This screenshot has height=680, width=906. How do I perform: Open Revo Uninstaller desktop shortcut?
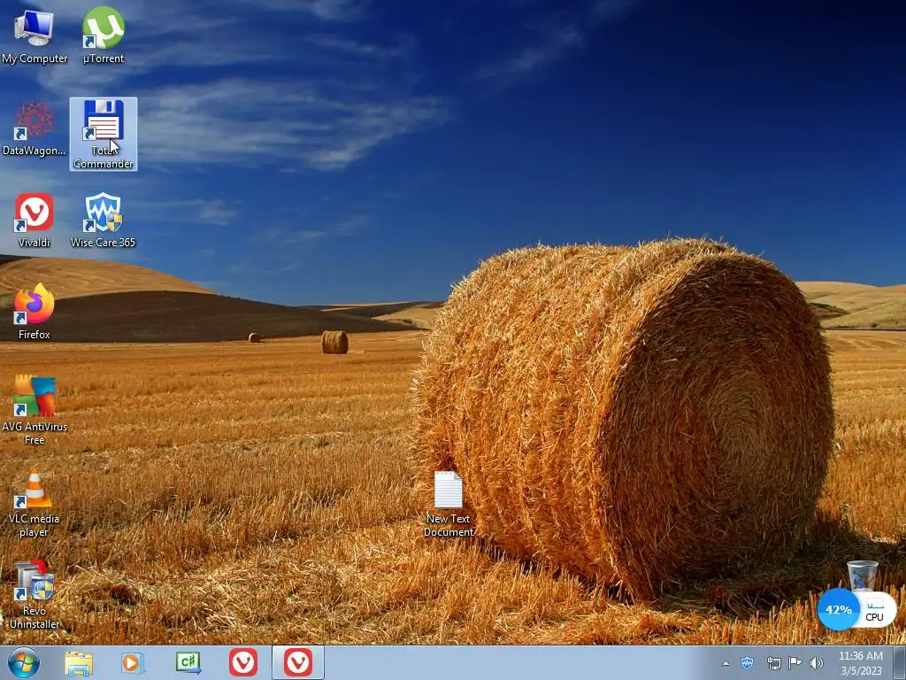click(35, 594)
